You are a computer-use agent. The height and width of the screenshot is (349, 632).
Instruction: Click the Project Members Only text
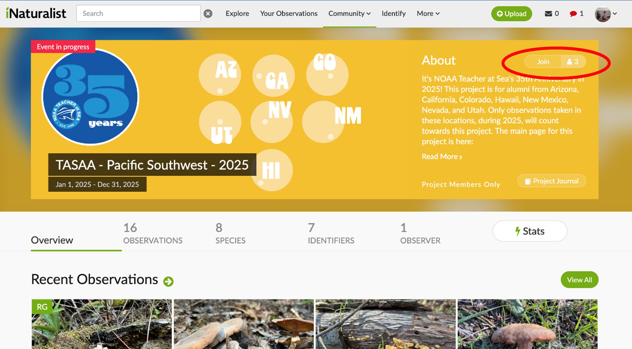tap(461, 185)
